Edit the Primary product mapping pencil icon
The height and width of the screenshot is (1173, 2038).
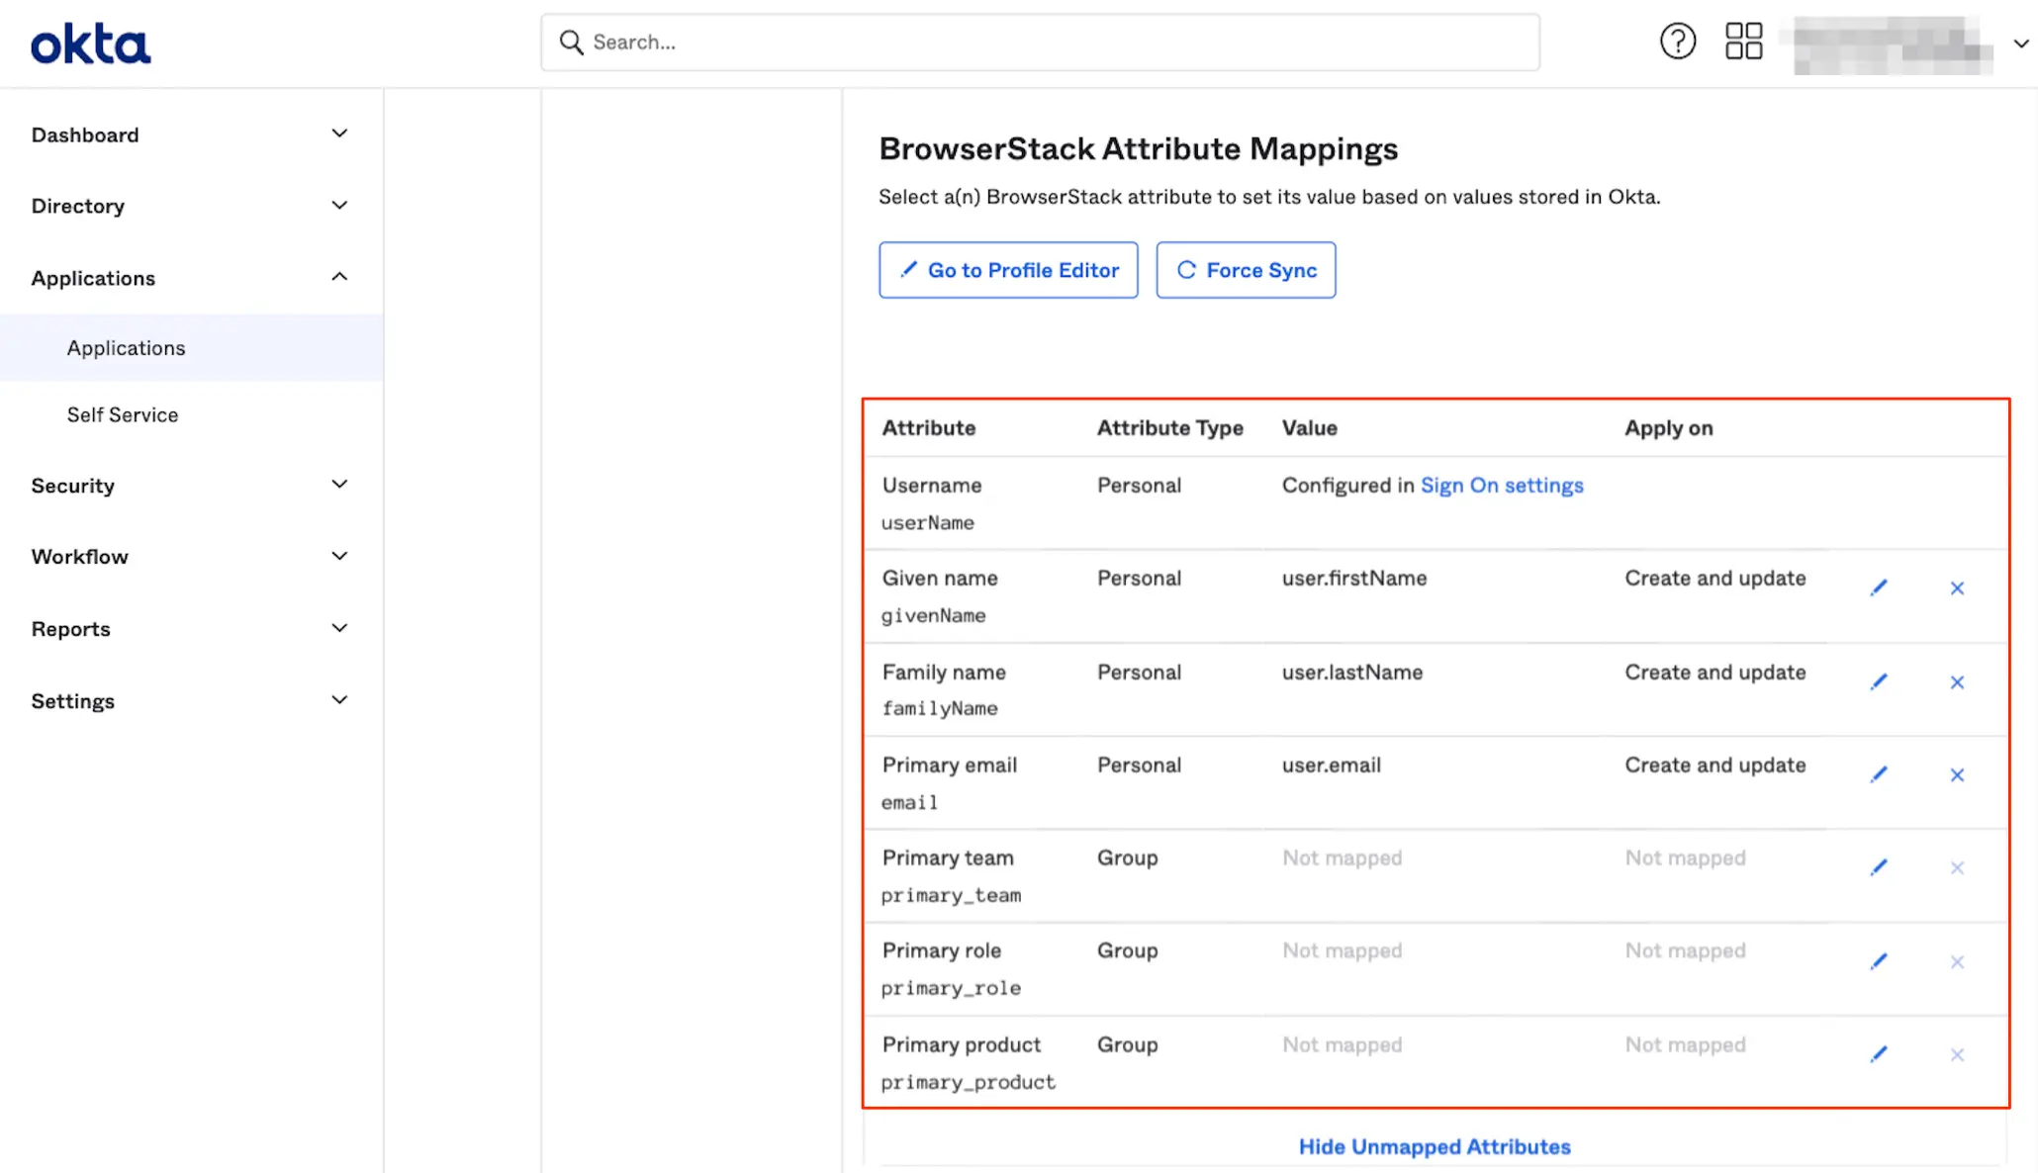pos(1879,1054)
